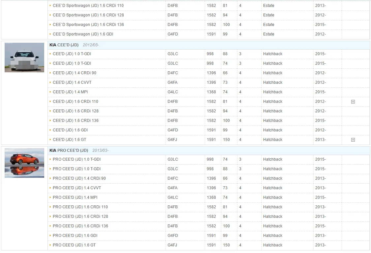Pick CEE'D (JD) 1.6 CRDi 128

click(x=76, y=111)
